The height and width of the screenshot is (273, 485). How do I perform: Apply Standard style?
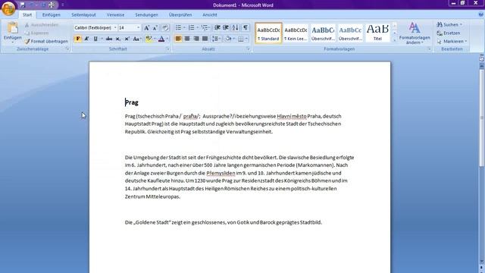(268, 33)
